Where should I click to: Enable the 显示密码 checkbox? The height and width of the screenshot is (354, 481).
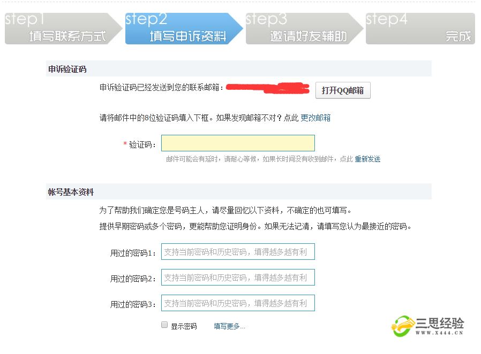(x=165, y=325)
